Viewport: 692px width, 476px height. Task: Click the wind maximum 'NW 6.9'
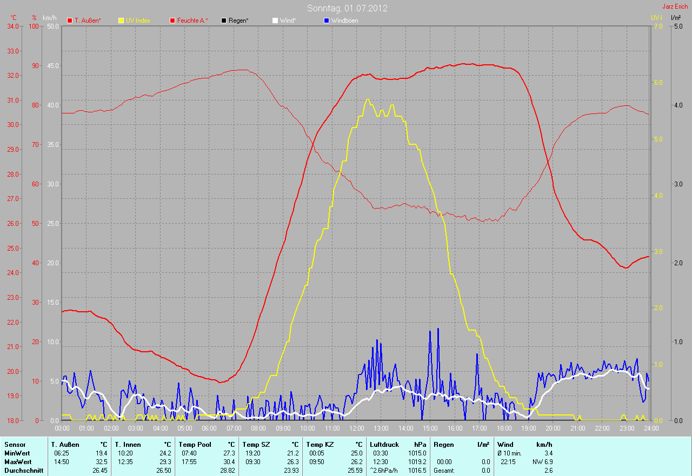click(543, 462)
